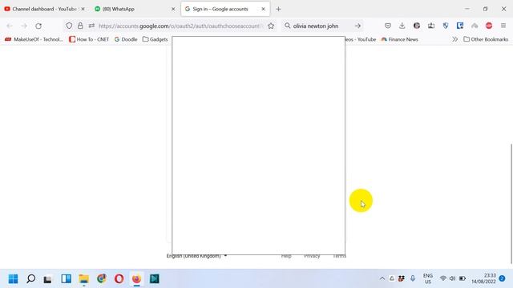Click the microphone tray icon

413,278
